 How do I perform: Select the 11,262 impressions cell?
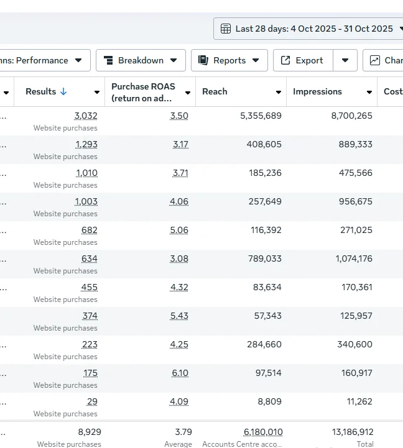click(359, 401)
